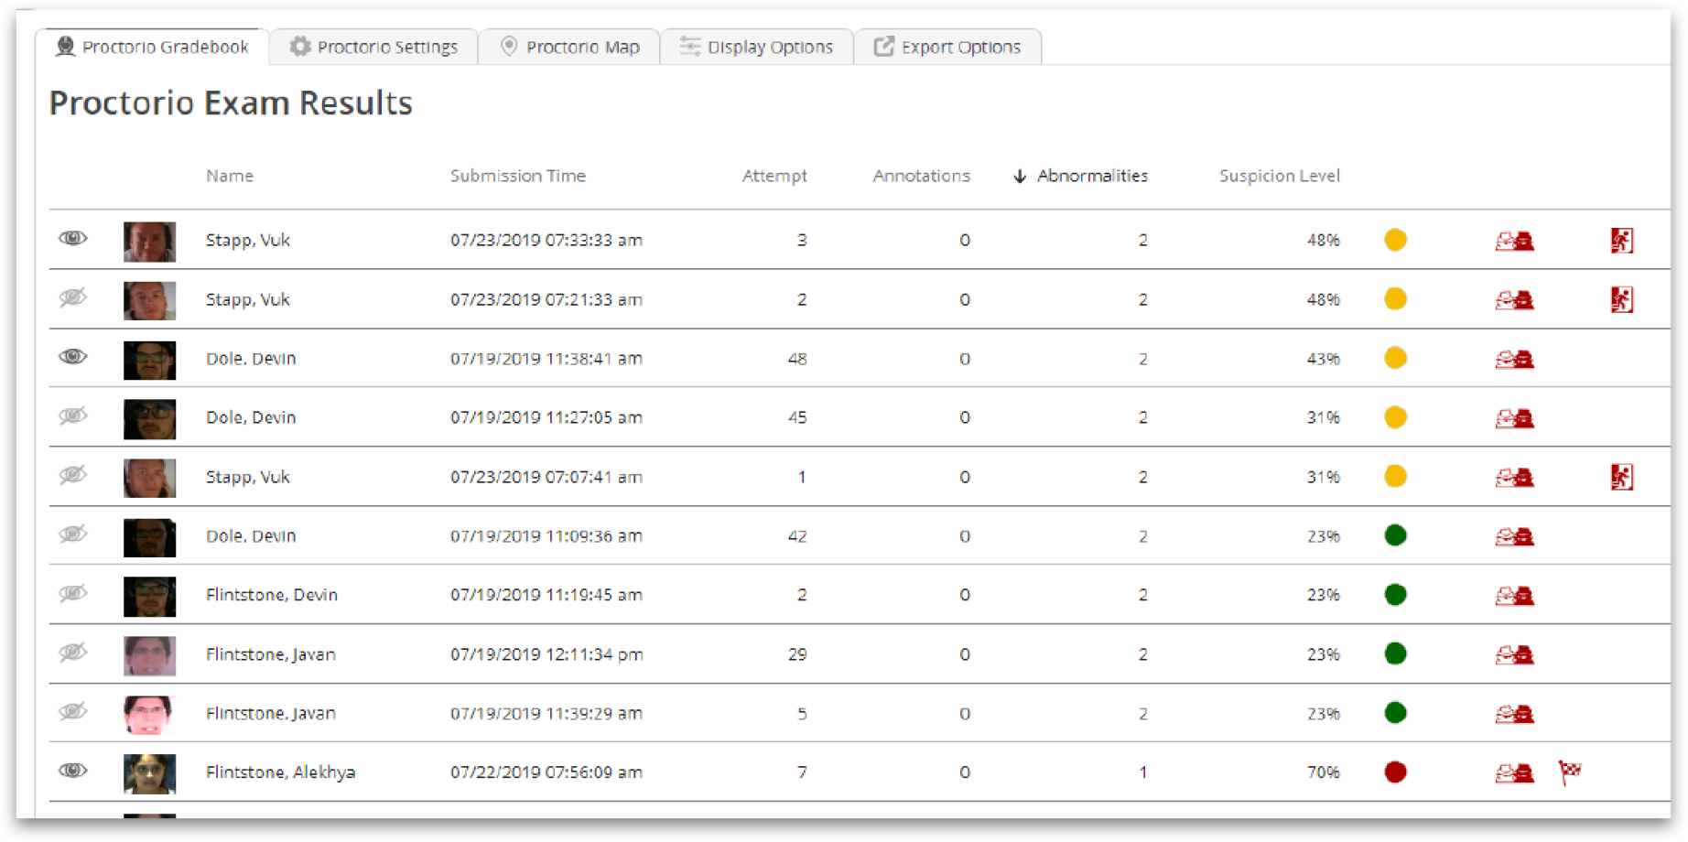Sort by the Name column header

(230, 176)
